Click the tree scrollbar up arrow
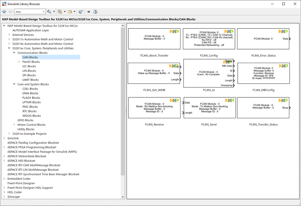 click(123, 26)
